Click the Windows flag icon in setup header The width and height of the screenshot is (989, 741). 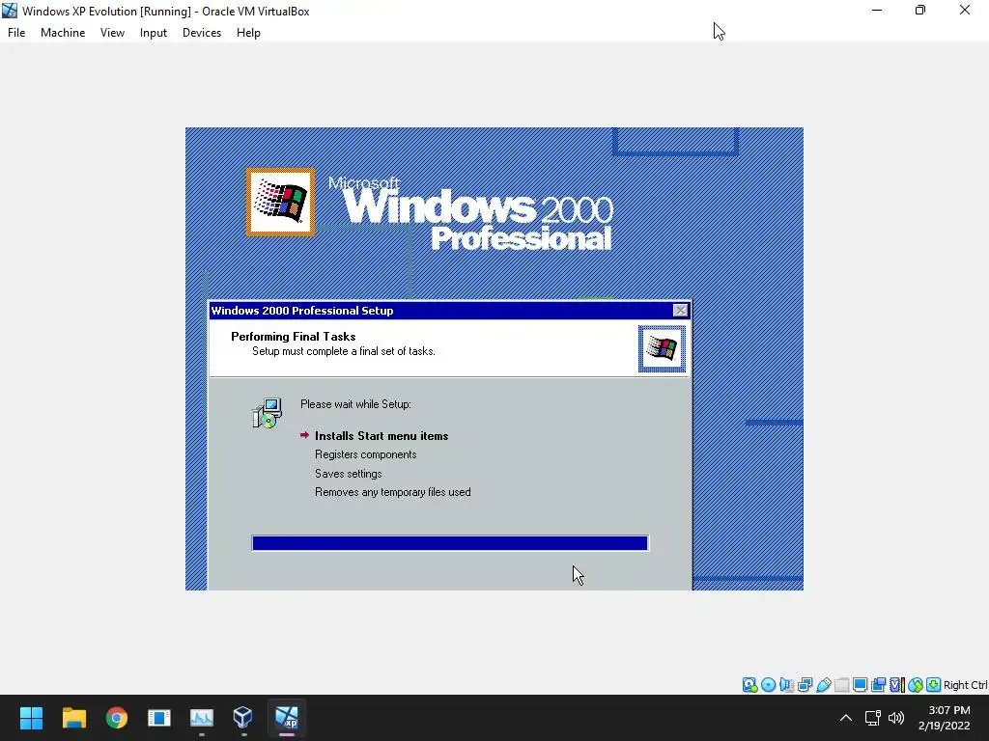(x=662, y=348)
